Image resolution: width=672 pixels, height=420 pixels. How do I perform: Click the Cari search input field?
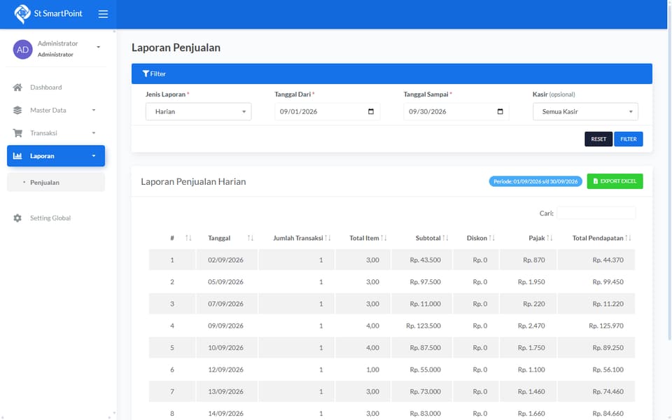[x=596, y=213]
